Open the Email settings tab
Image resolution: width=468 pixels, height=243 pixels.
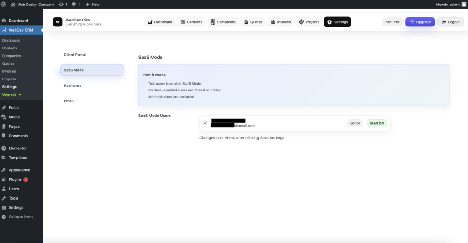point(92,101)
